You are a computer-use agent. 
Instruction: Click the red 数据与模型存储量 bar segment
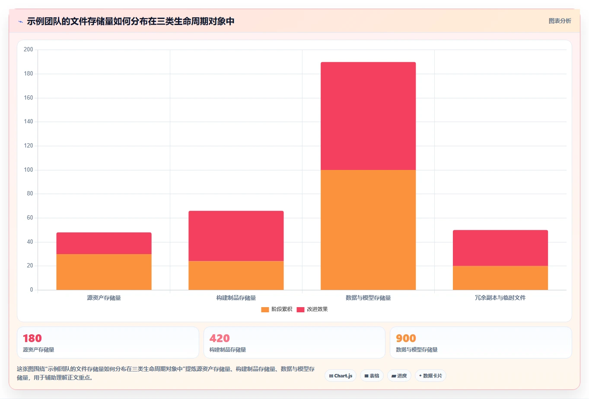click(x=368, y=116)
